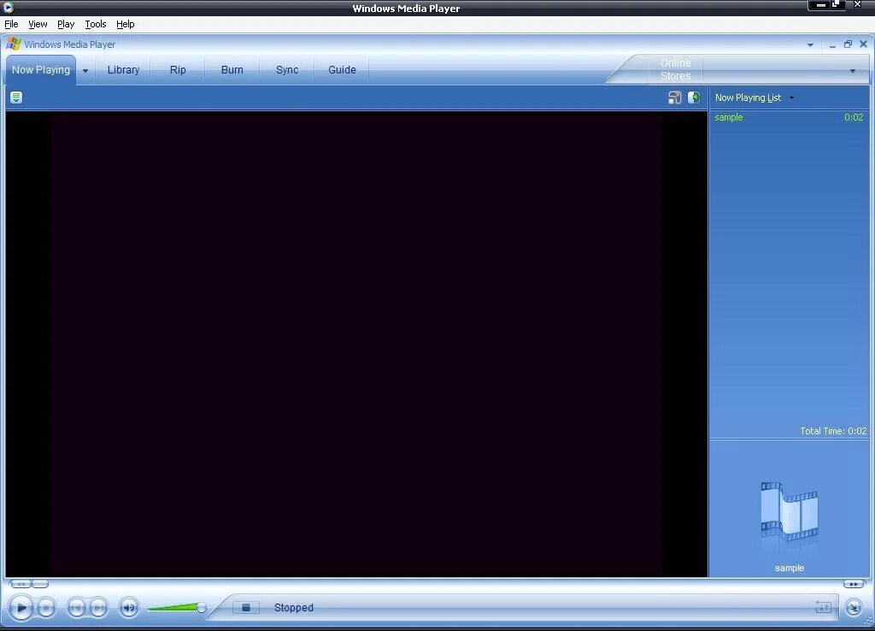Click the seek bar position handle
This screenshot has width=875, height=631.
pos(40,584)
